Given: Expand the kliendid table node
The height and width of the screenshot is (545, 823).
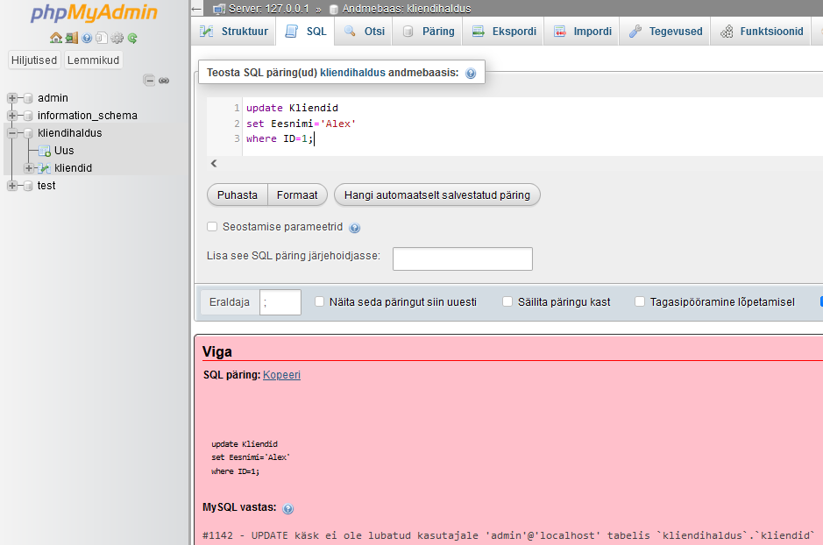Looking at the screenshot, I should [x=29, y=168].
